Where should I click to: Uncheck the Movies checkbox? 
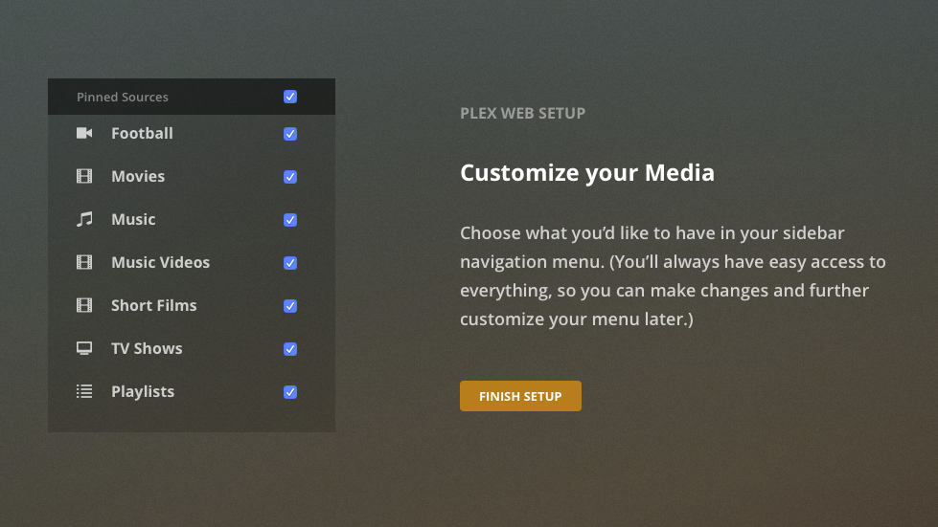pos(290,177)
